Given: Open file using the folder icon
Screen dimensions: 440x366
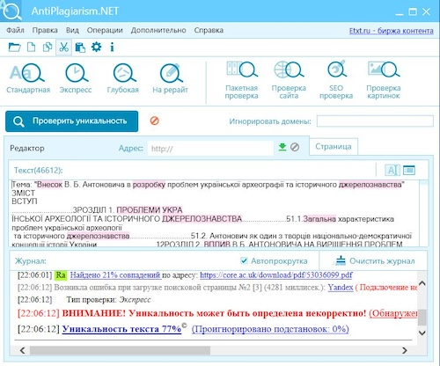Looking at the screenshot, I should tap(14, 47).
